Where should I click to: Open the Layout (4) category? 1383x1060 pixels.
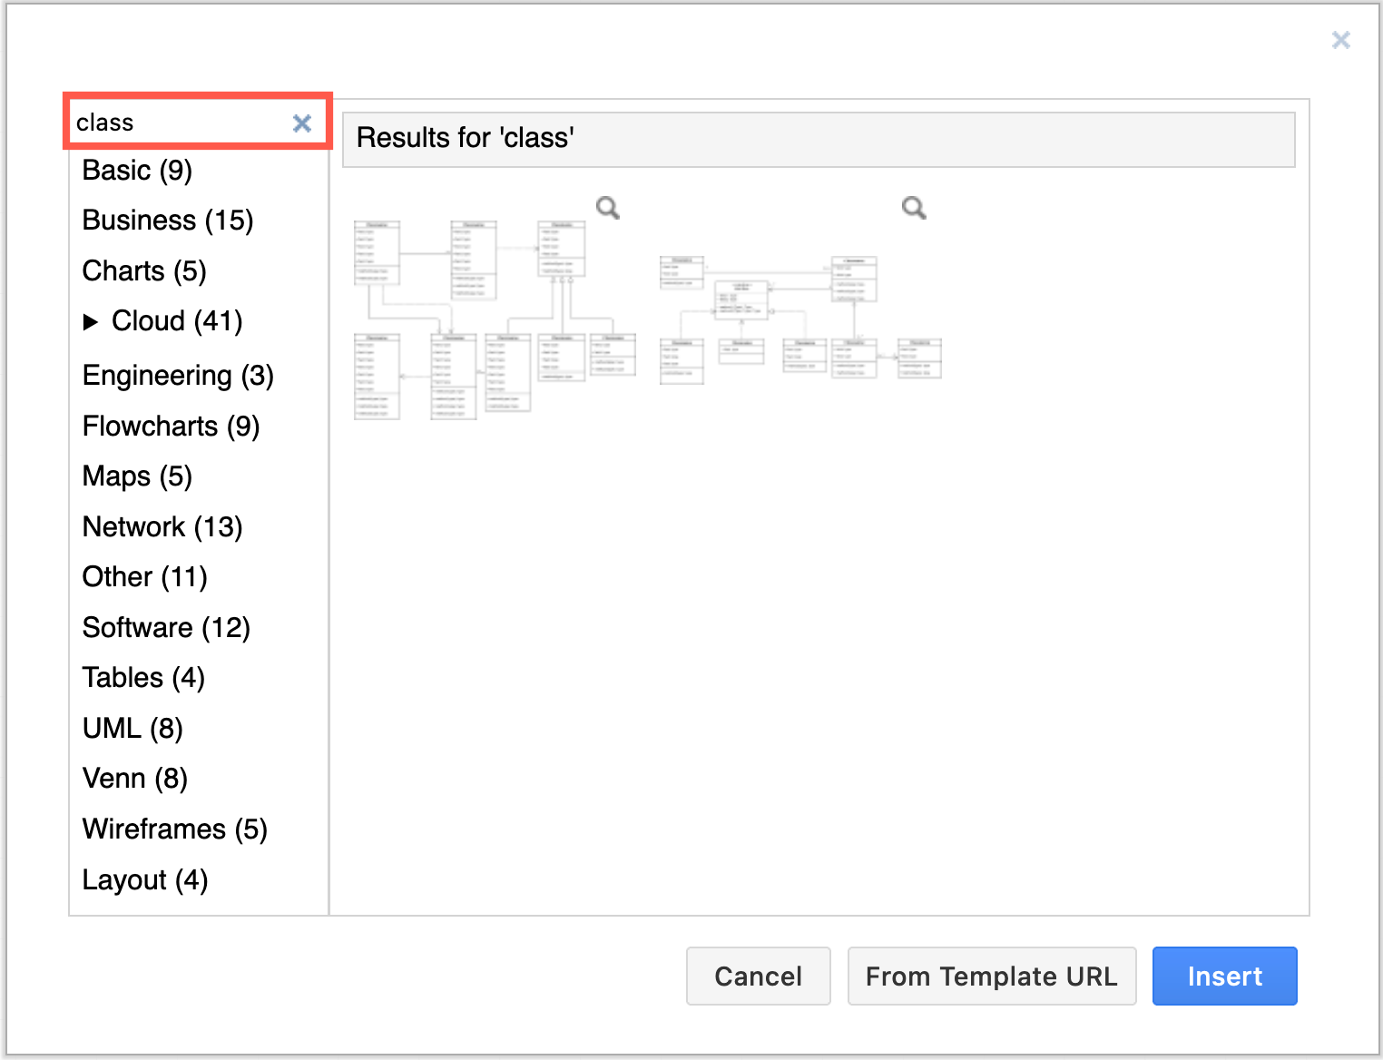(144, 879)
